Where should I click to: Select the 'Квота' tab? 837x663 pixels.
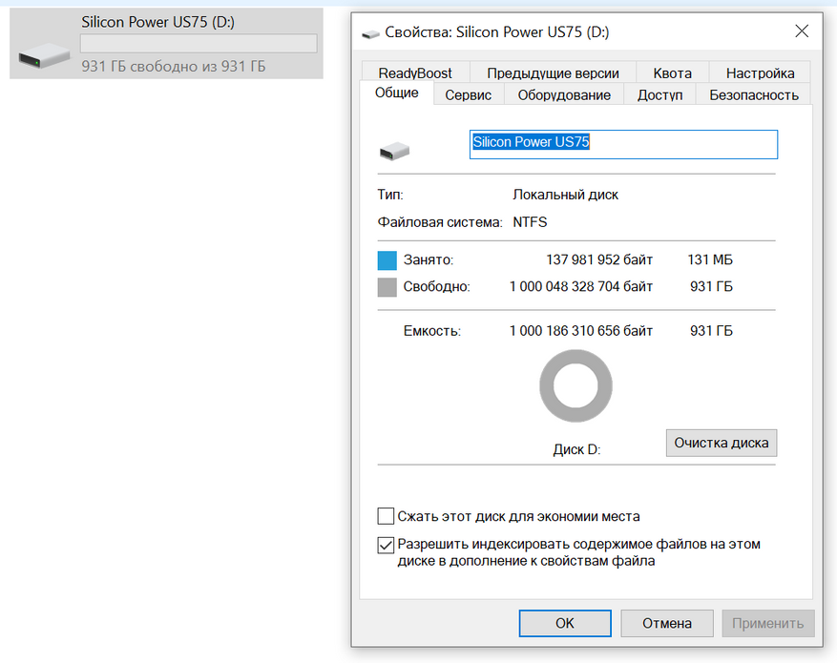(673, 73)
